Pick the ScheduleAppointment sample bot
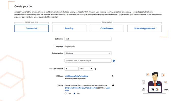 144,29
